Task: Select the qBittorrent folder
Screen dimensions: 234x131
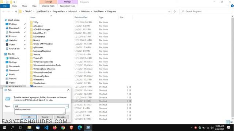Action: 38,47
